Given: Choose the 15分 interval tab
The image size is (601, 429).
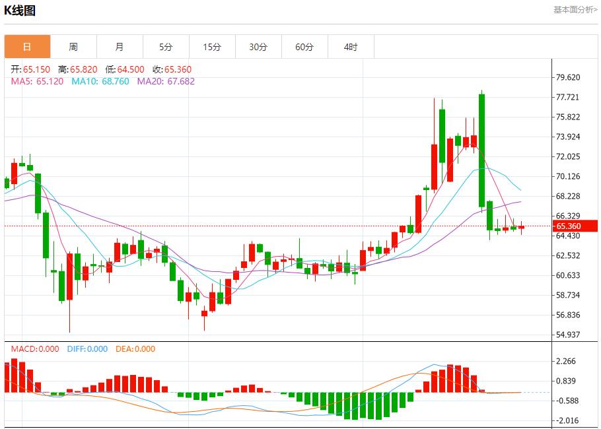Looking at the screenshot, I should (212, 47).
